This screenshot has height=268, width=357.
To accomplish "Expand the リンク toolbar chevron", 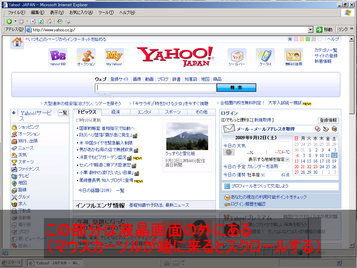I will coord(352,29).
